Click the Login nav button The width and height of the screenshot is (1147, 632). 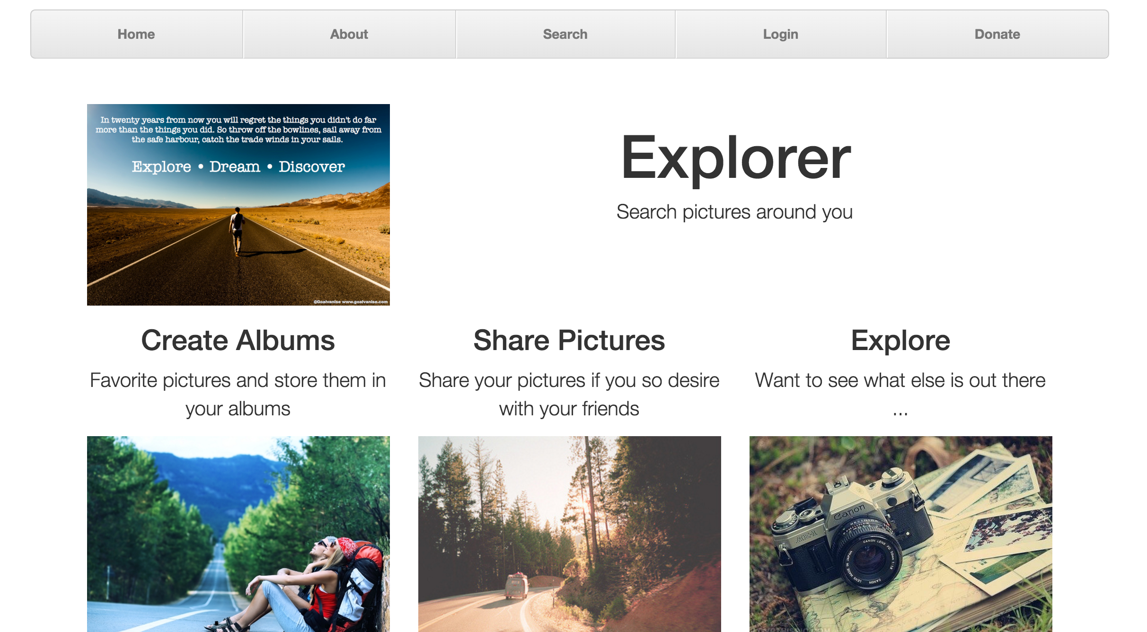click(780, 34)
